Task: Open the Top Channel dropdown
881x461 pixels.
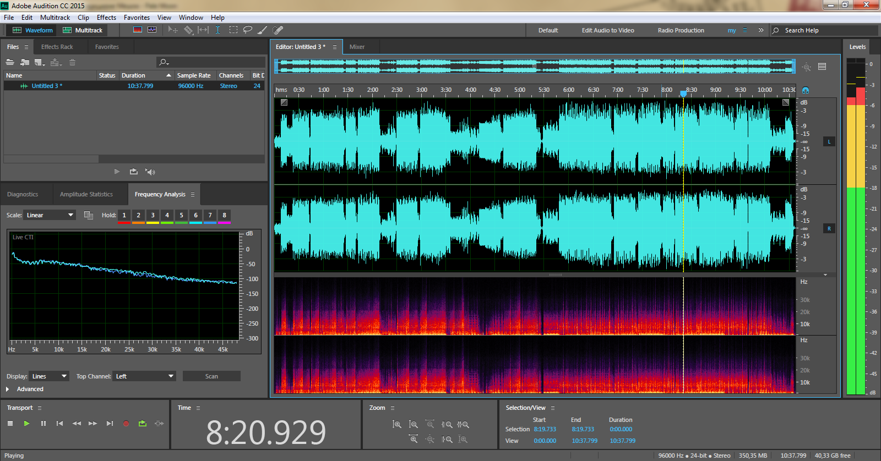Action: click(x=144, y=376)
